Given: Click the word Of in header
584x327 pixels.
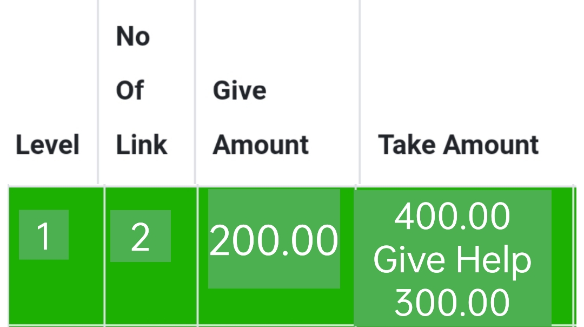Looking at the screenshot, I should [130, 90].
